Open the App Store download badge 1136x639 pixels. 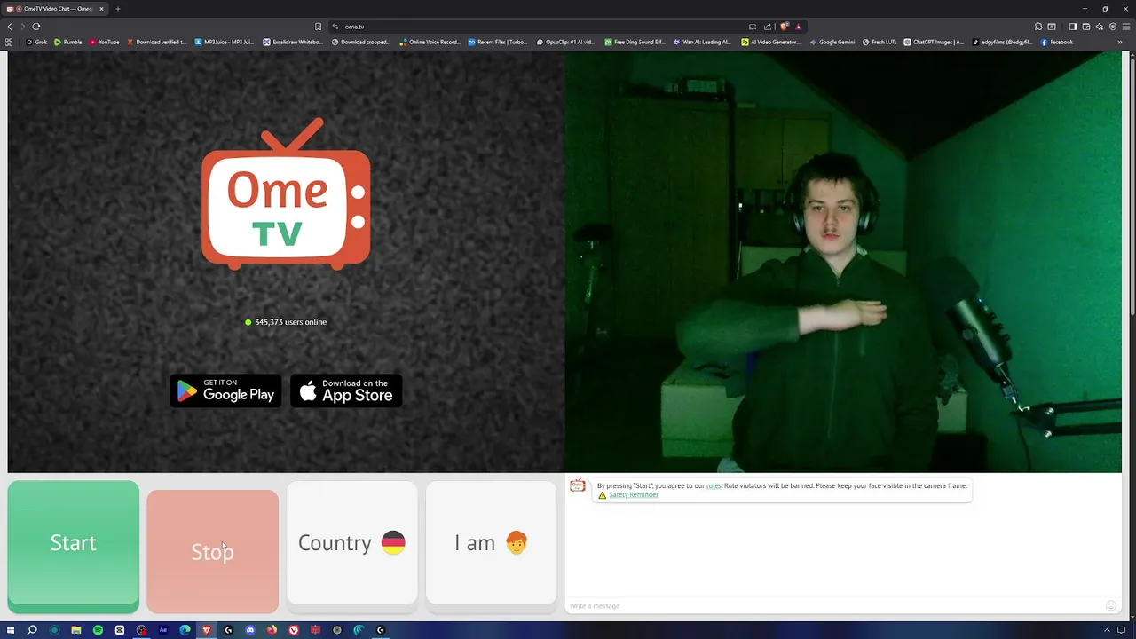click(x=346, y=391)
